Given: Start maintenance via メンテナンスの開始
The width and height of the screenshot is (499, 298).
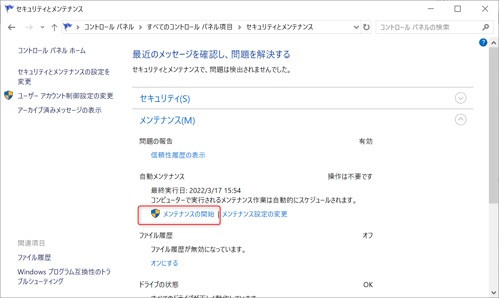Looking at the screenshot, I should (x=188, y=214).
